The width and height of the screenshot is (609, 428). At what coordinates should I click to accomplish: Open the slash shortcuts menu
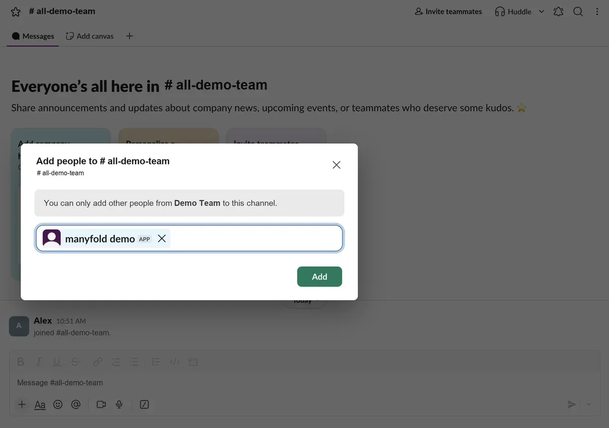click(x=145, y=404)
